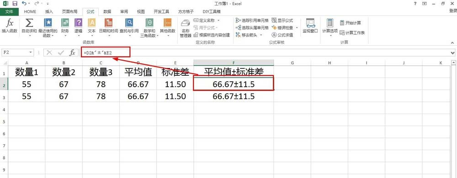Select cell E3 containing 11.50

(x=175, y=96)
